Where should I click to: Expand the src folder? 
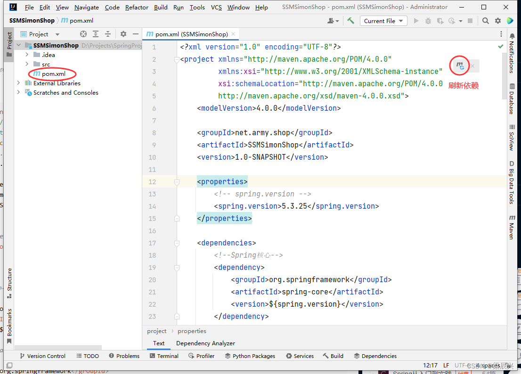tap(27, 64)
